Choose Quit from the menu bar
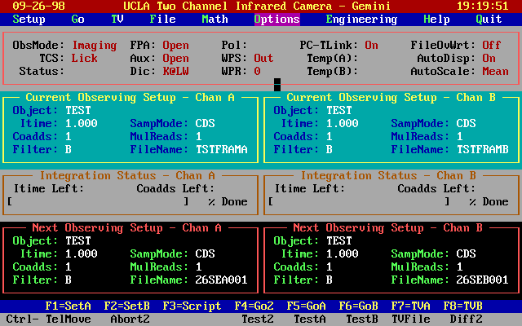 point(489,20)
